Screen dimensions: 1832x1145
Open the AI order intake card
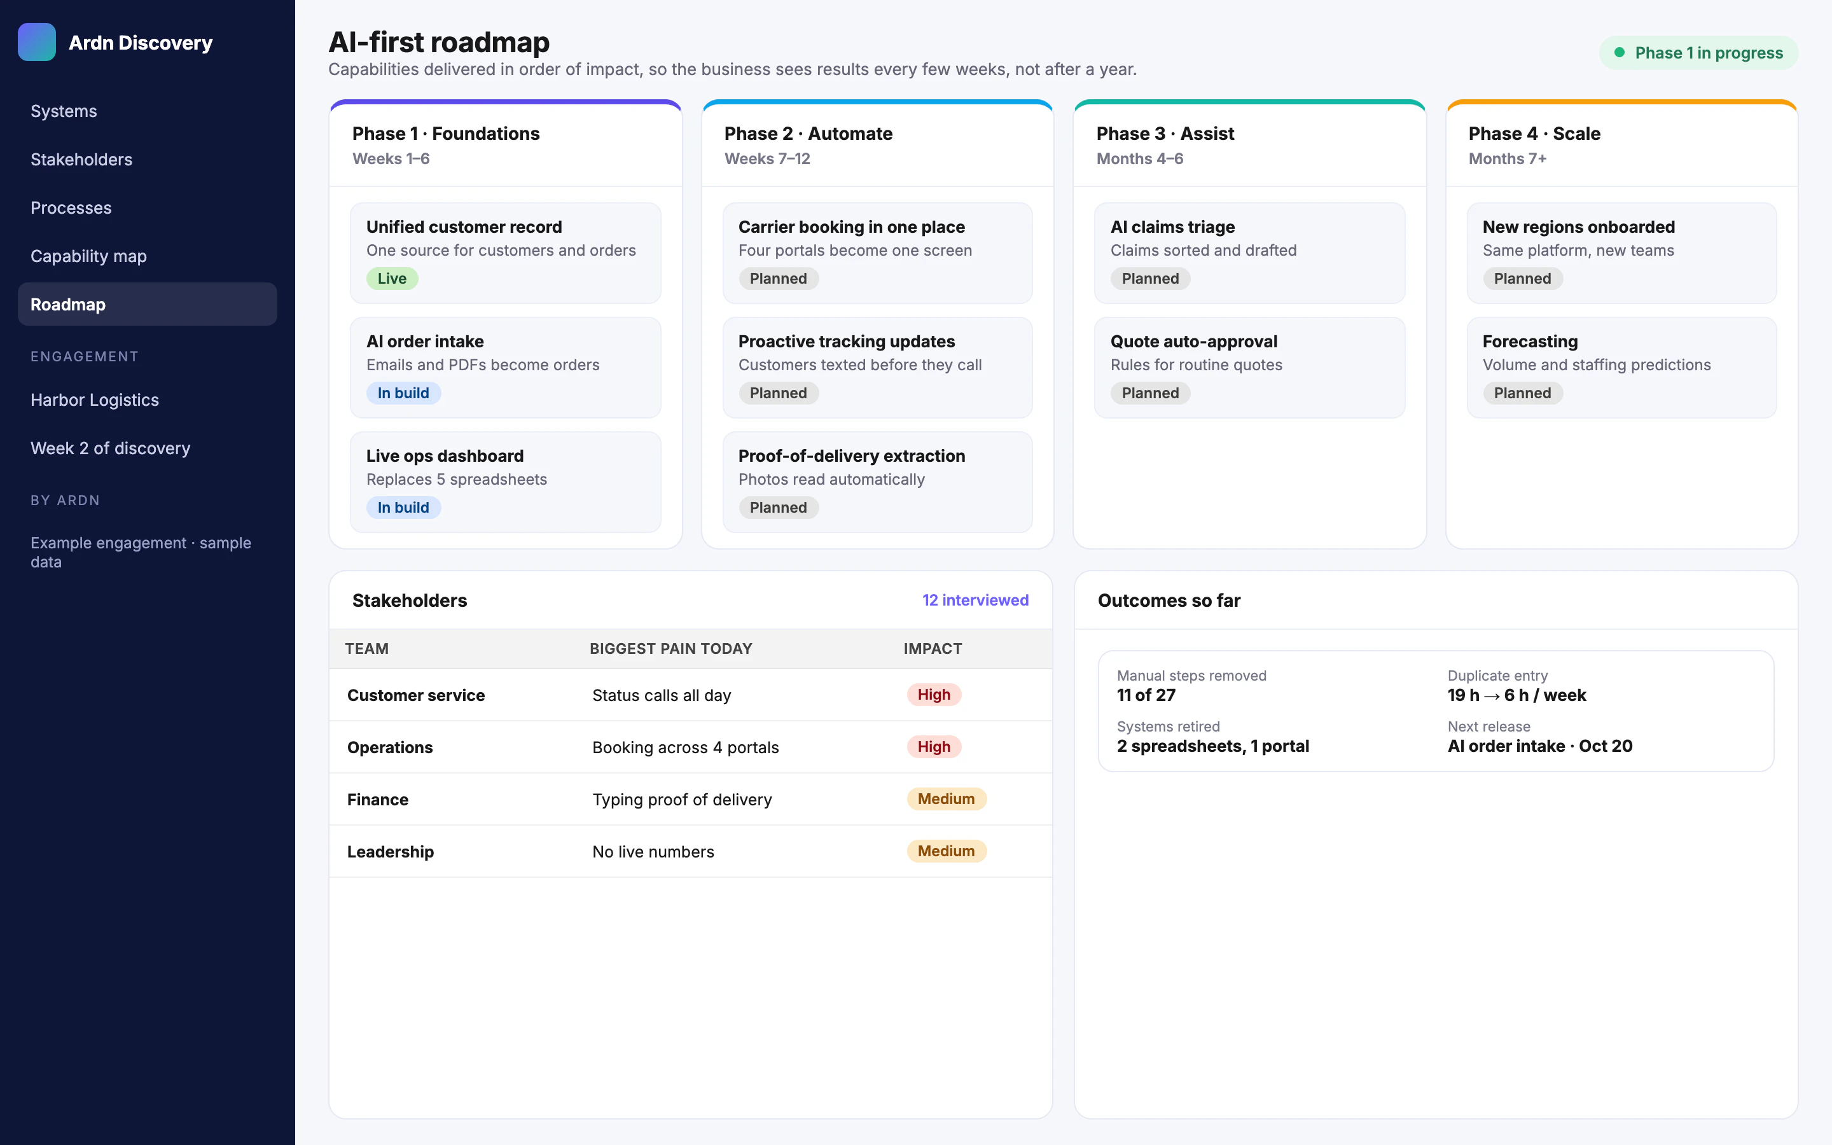505,367
